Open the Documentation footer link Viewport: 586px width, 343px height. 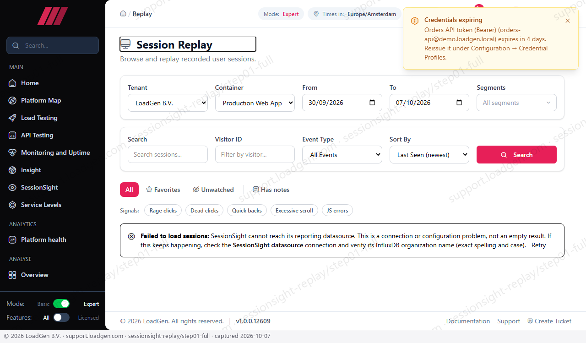click(x=468, y=321)
